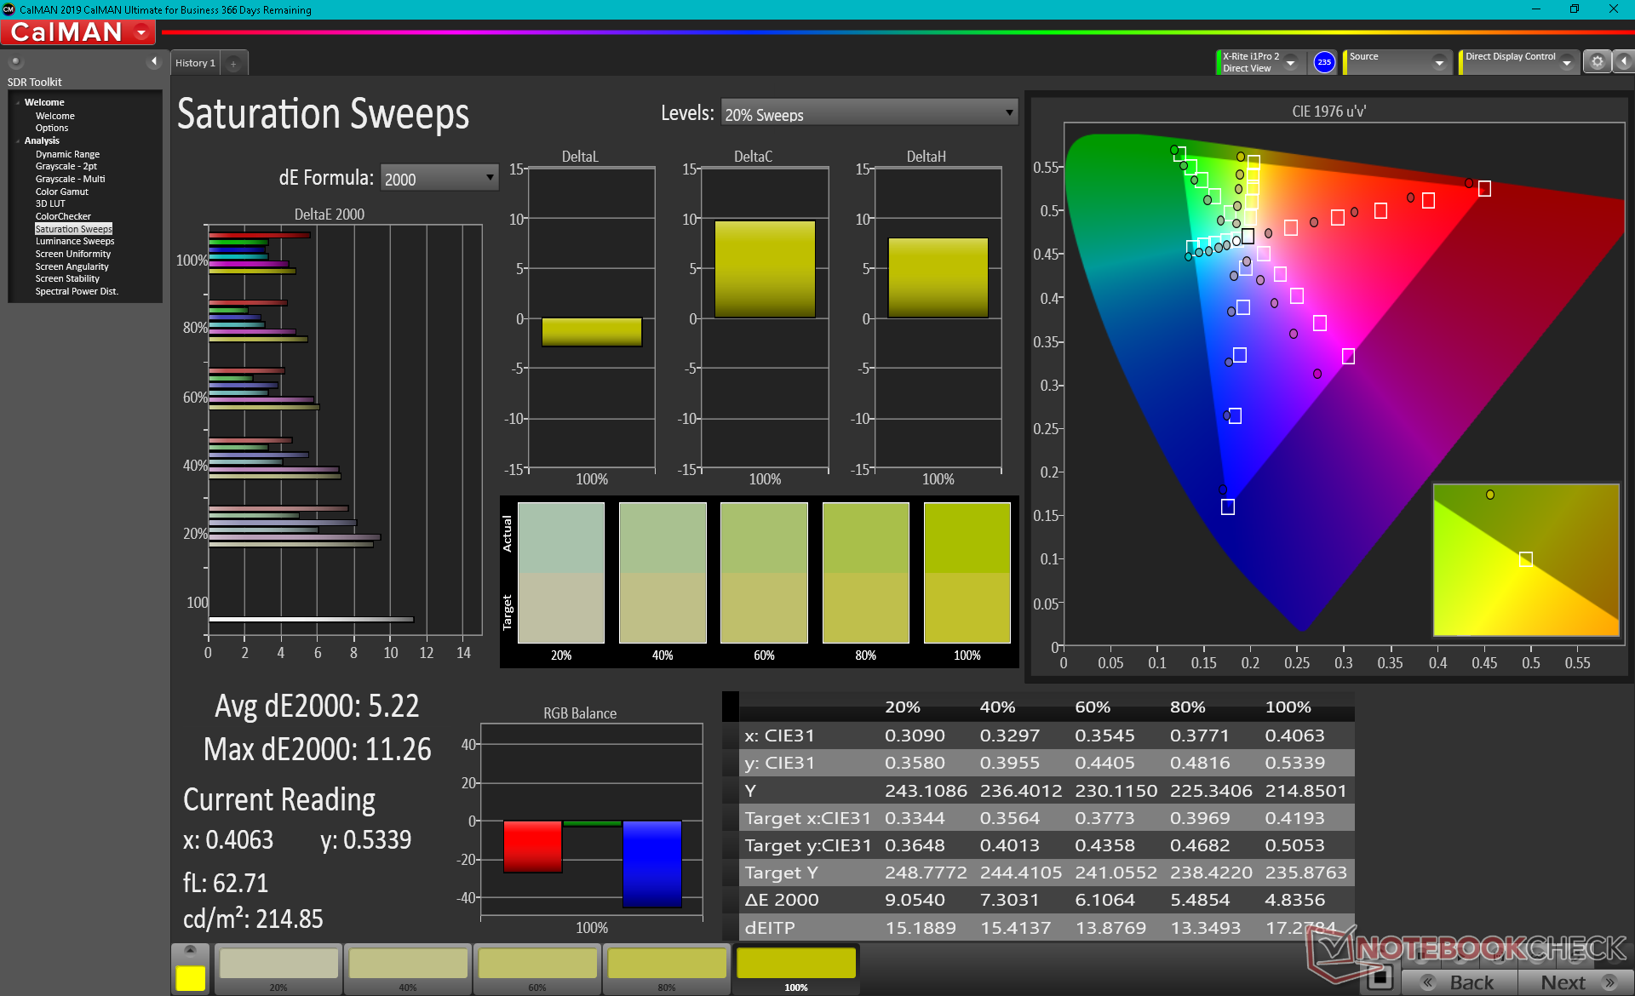Screen dimensions: 1635x996
Task: Expand the Source dropdown
Action: click(x=1439, y=62)
